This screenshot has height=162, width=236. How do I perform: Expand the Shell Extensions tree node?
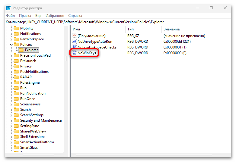(x=11, y=137)
